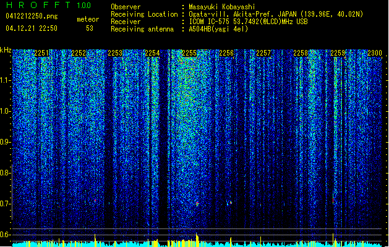Click the timestamp 04.12.21 22:50

tap(32, 28)
